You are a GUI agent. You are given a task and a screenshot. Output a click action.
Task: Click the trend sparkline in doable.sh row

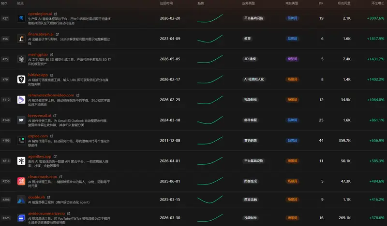[x=210, y=199]
